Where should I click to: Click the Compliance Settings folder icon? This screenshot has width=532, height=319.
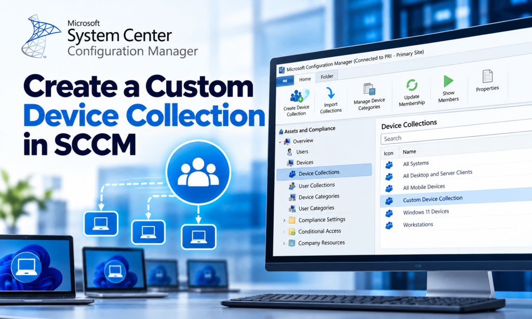click(x=292, y=220)
